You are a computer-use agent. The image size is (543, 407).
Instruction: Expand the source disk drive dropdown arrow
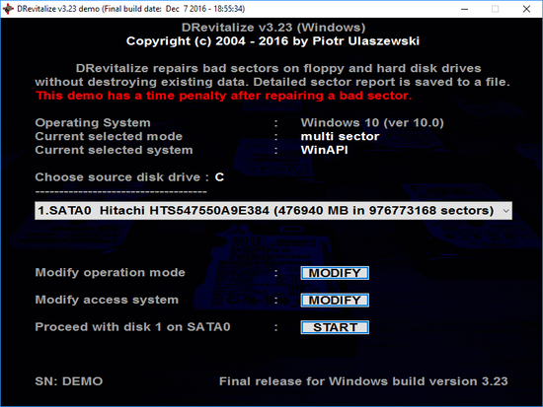505,211
